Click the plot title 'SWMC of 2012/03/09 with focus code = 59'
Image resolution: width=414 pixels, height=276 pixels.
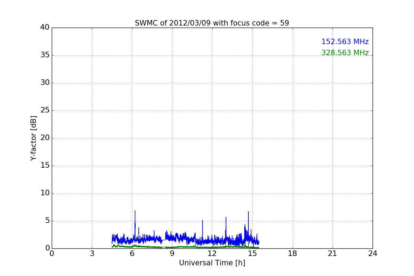(x=212, y=23)
